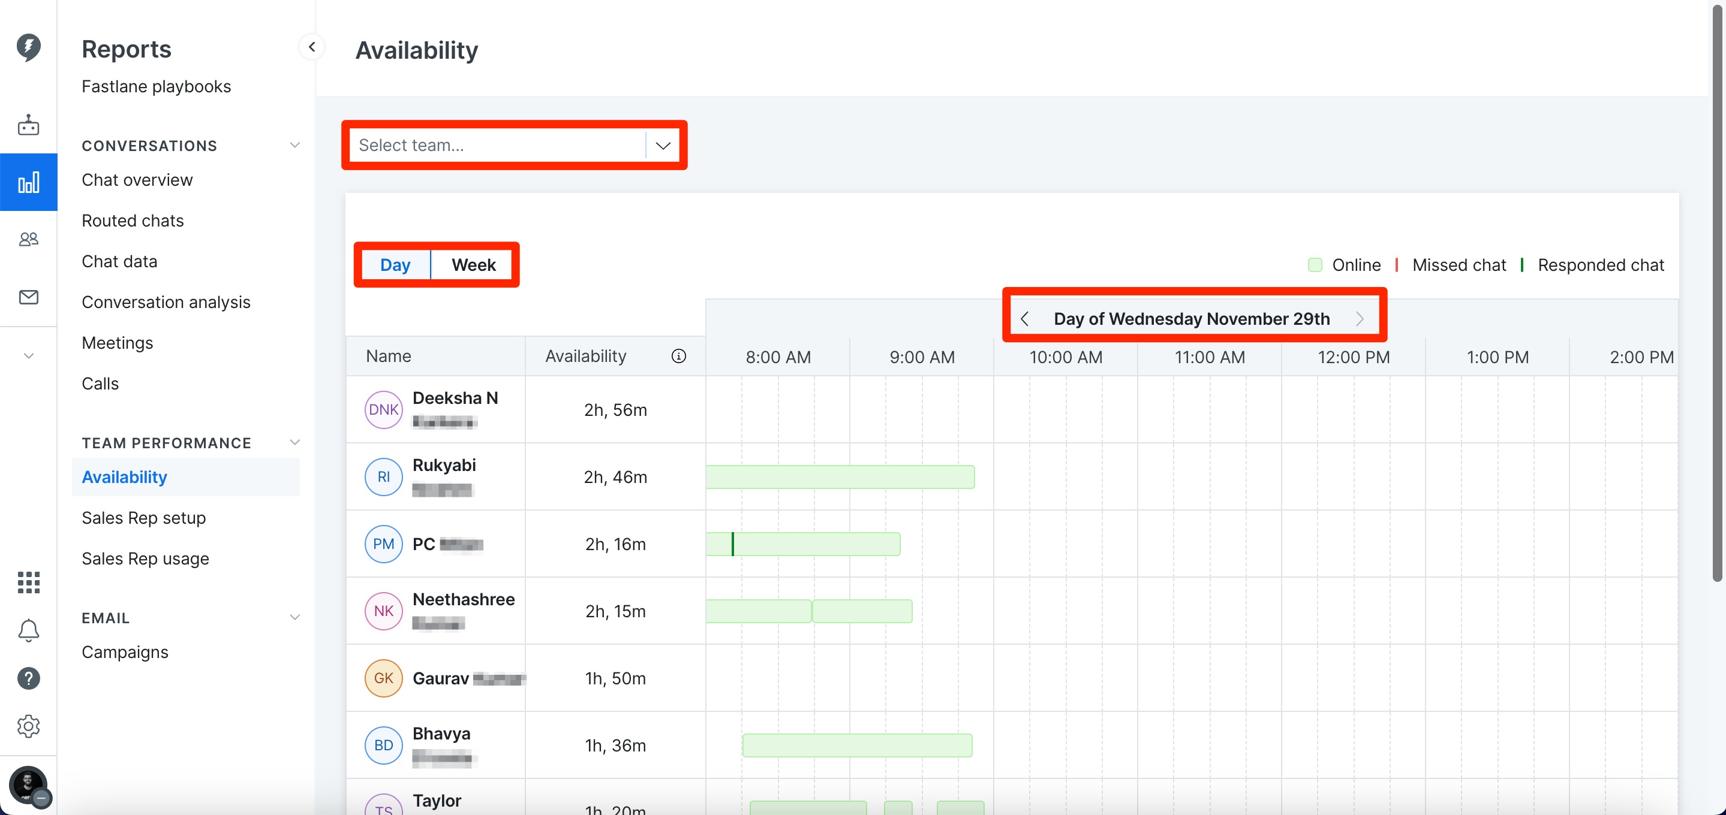Open the notifications bell
1726x815 pixels.
coord(28,630)
